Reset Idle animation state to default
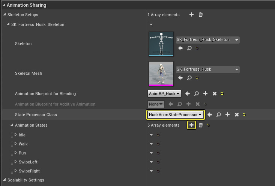This screenshot has width=275, height=186. click(x=158, y=135)
